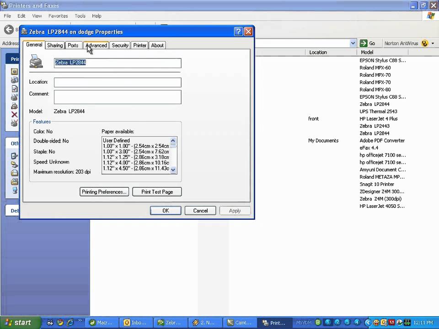This screenshot has height=329, width=439.
Task: Click the Location text field
Action: coord(118,83)
